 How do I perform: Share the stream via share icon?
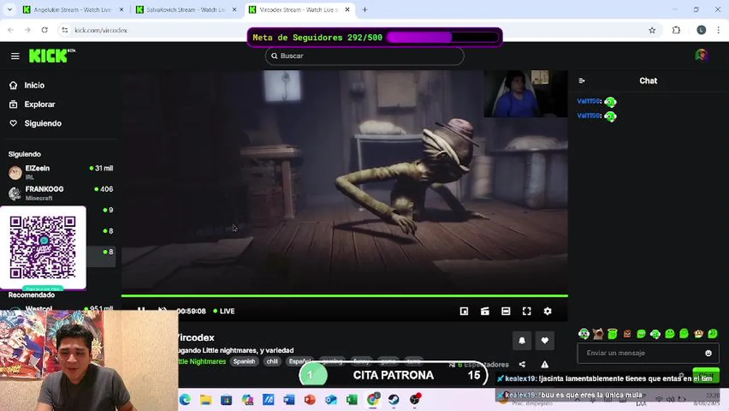tap(522, 364)
